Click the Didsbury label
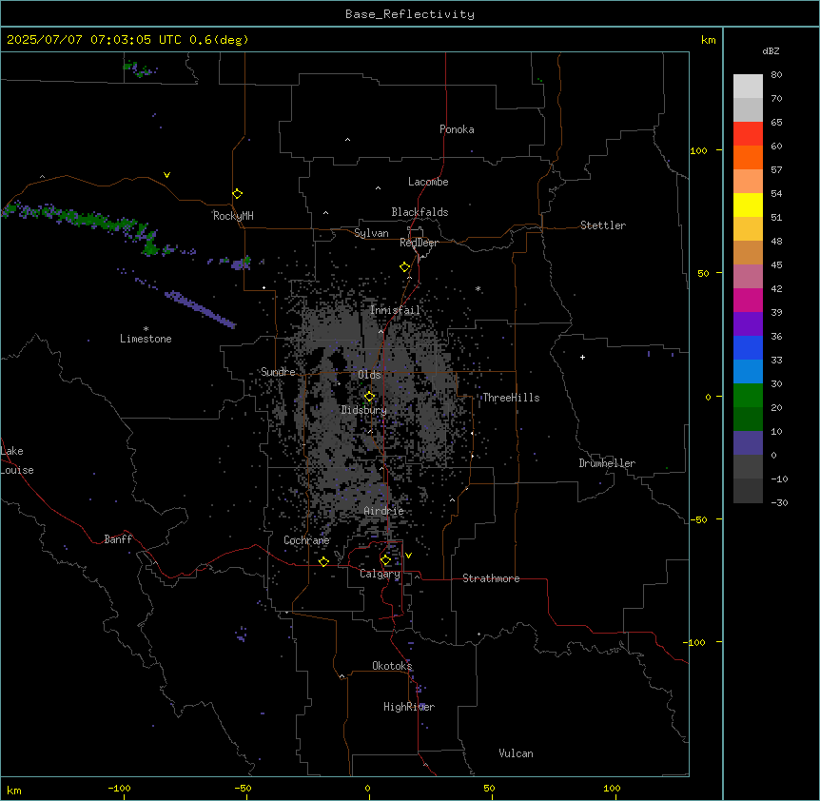This screenshot has height=801, width=820. click(x=364, y=410)
